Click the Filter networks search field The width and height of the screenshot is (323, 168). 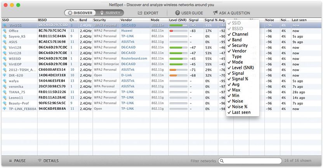click(250, 161)
